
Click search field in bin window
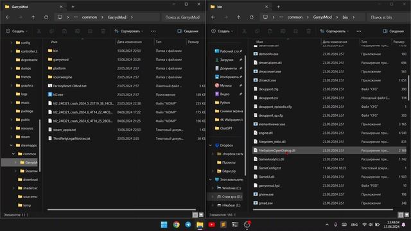388,17
